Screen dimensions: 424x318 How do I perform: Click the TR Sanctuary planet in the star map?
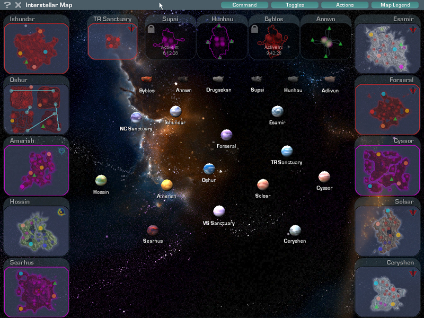tap(287, 151)
